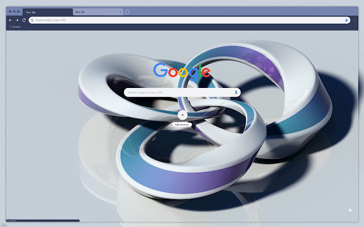Close the first New Tab

click(71, 12)
